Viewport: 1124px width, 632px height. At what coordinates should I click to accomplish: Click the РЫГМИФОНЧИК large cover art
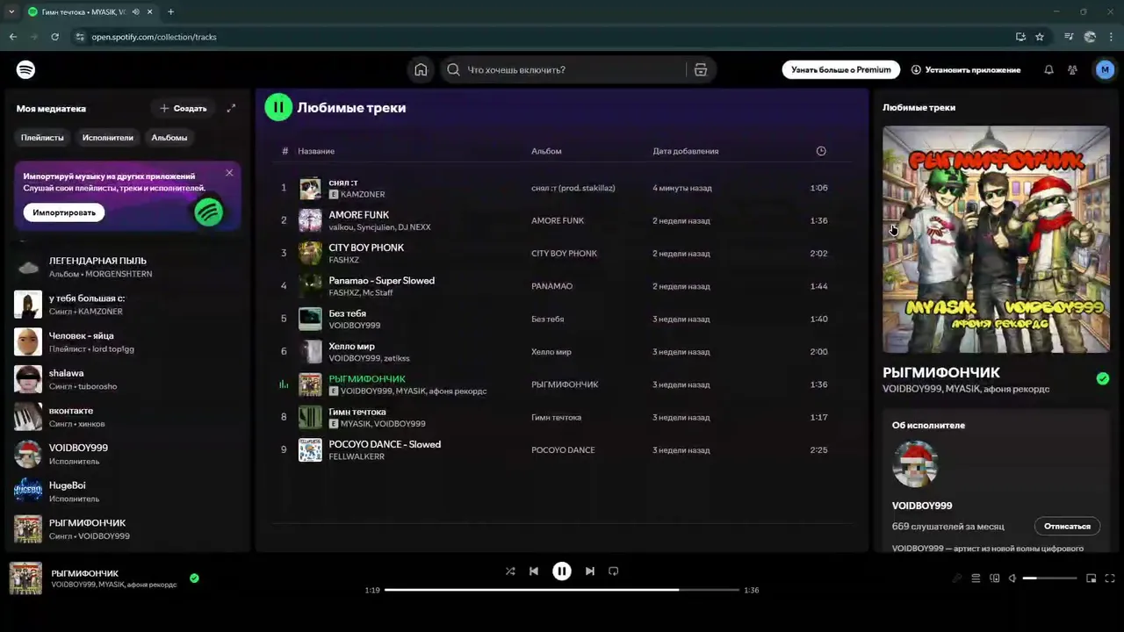pyautogui.click(x=996, y=240)
